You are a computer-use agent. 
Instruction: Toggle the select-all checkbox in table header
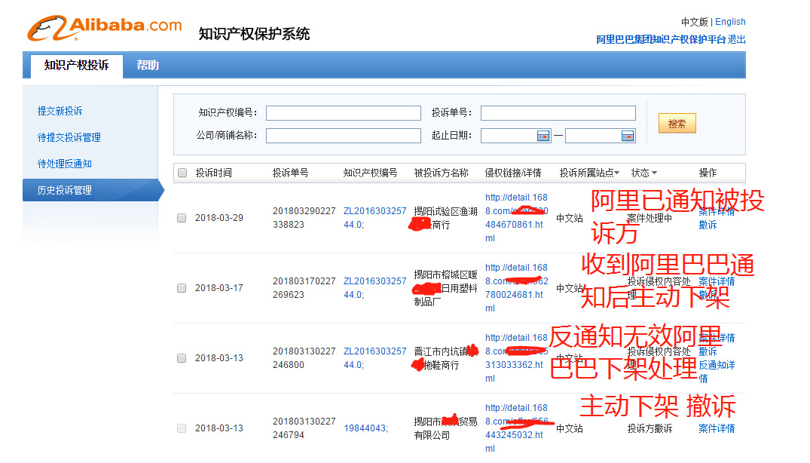coord(182,173)
